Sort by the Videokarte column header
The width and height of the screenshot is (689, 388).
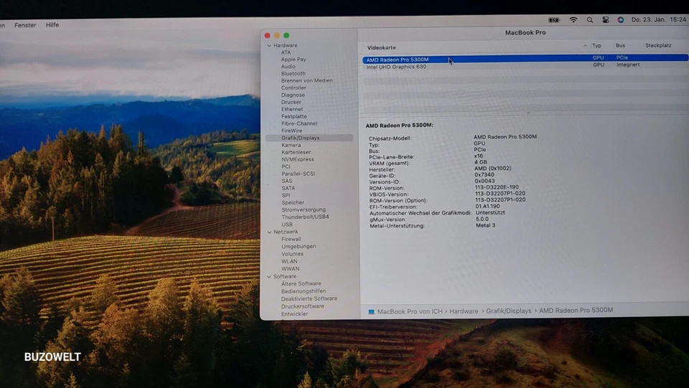point(381,47)
